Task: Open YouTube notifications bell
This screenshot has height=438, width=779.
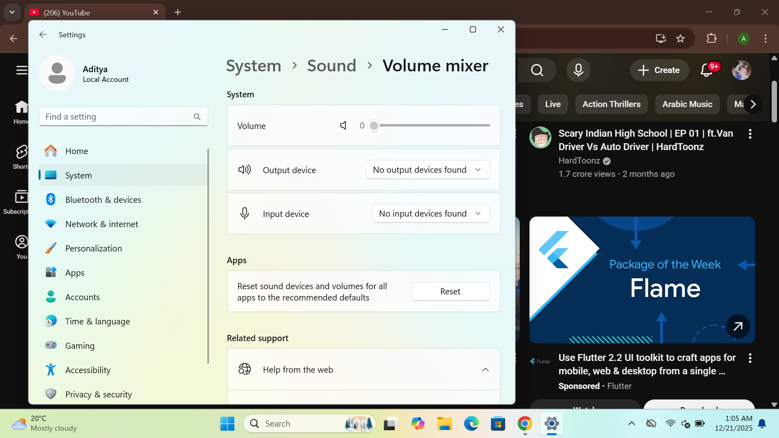Action: click(706, 70)
